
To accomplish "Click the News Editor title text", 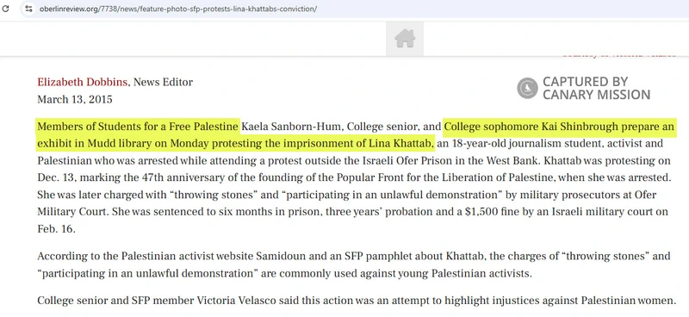I will (163, 82).
